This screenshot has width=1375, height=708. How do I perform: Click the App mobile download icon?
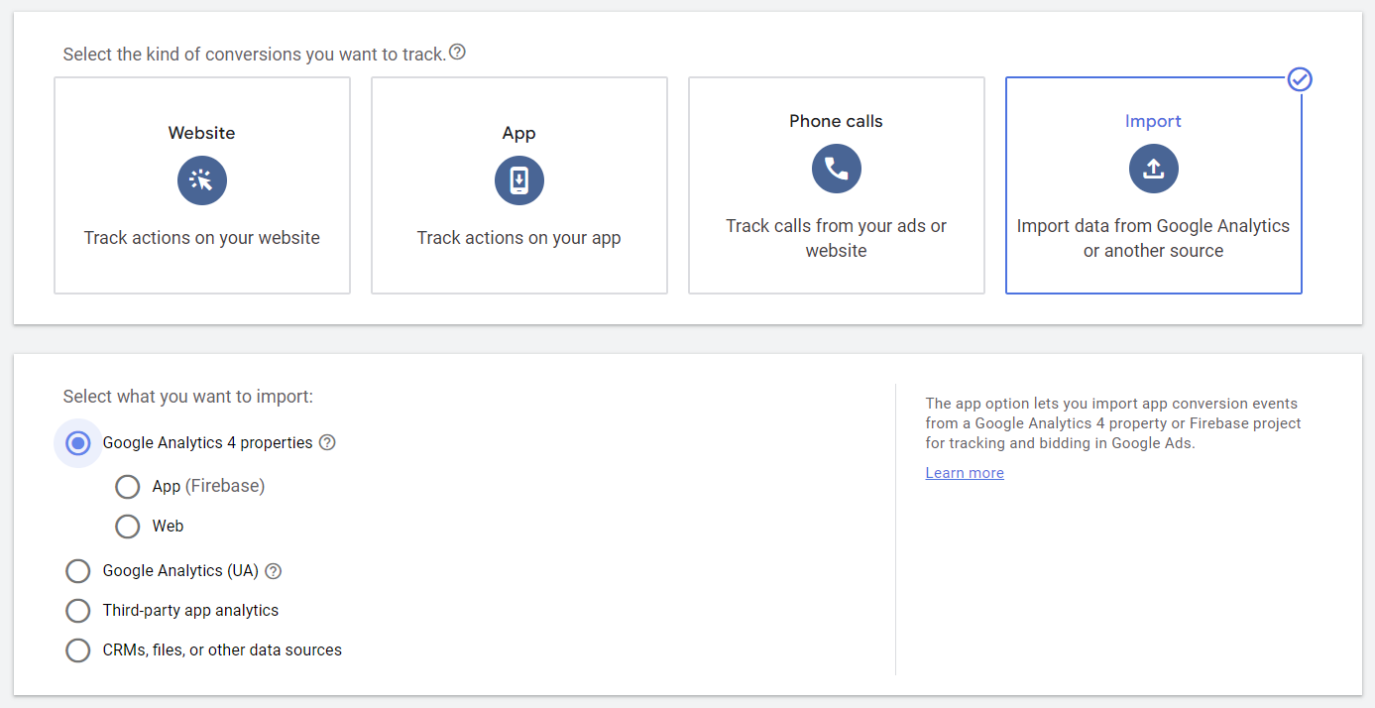(519, 180)
